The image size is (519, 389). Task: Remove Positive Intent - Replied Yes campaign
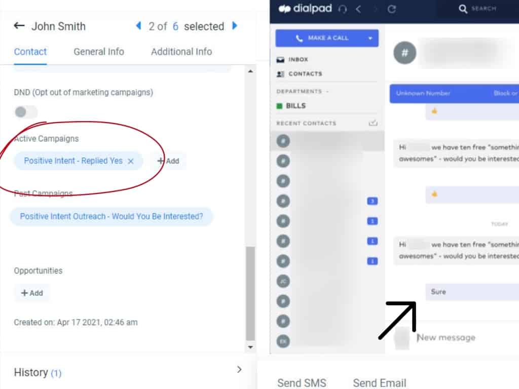pyautogui.click(x=131, y=161)
